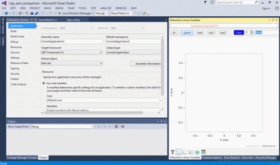The height and width of the screenshot is (165, 280).
Task: Click the account icon beside Sign in
Action: point(277,9)
